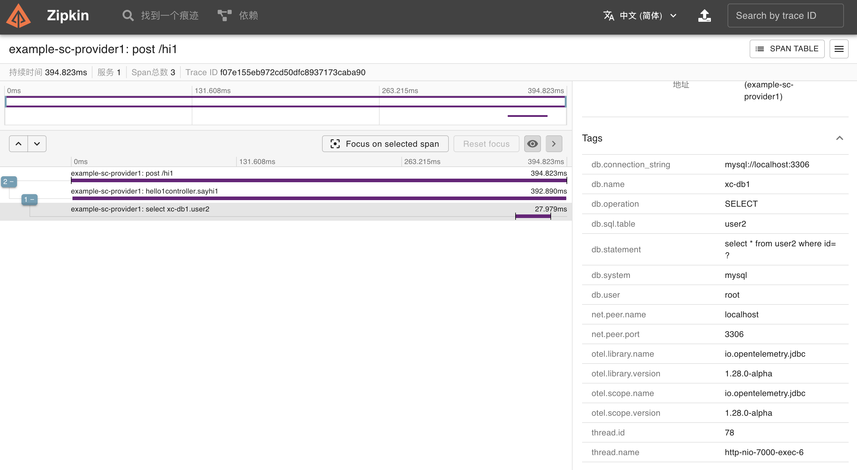Click the Reset focus button
This screenshot has height=470, width=857.
(486, 144)
